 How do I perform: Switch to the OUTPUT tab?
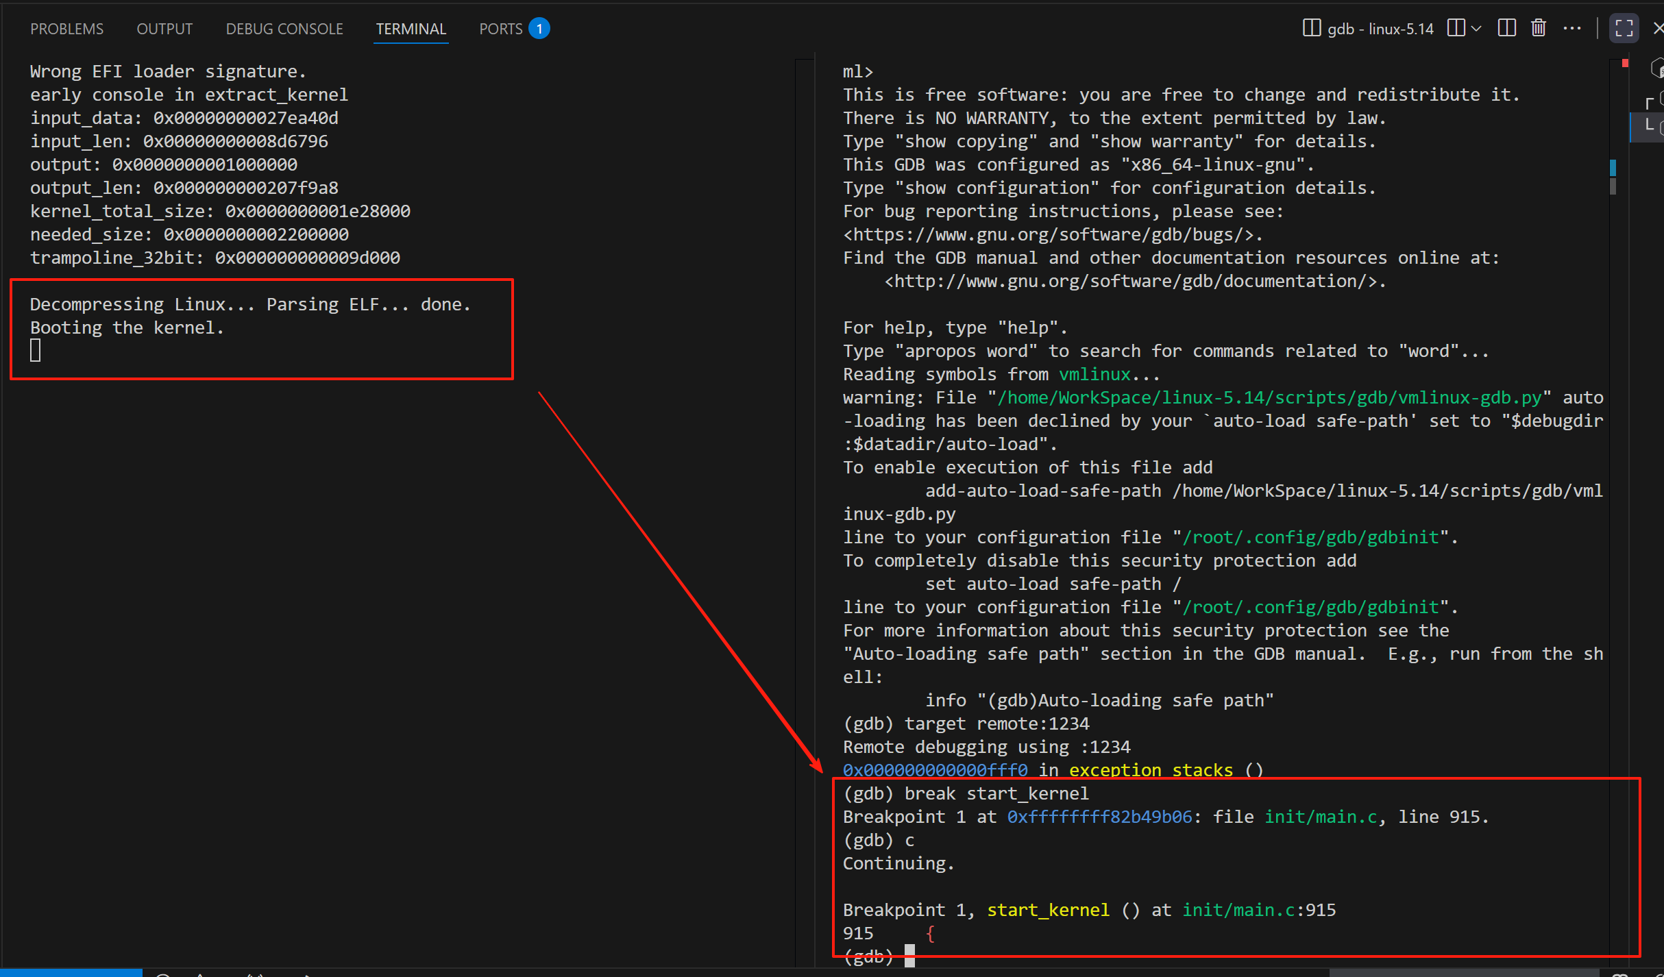[164, 29]
